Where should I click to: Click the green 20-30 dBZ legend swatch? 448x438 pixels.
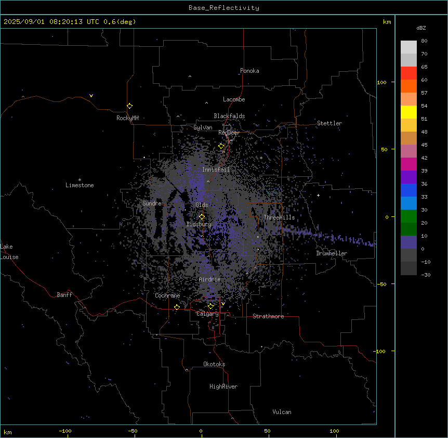coord(409,216)
